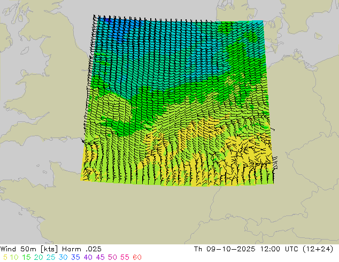Image resolution: width=339 pixels, height=262 pixels.
Task: Click the '20' knots legend value
Action: coord(38,257)
